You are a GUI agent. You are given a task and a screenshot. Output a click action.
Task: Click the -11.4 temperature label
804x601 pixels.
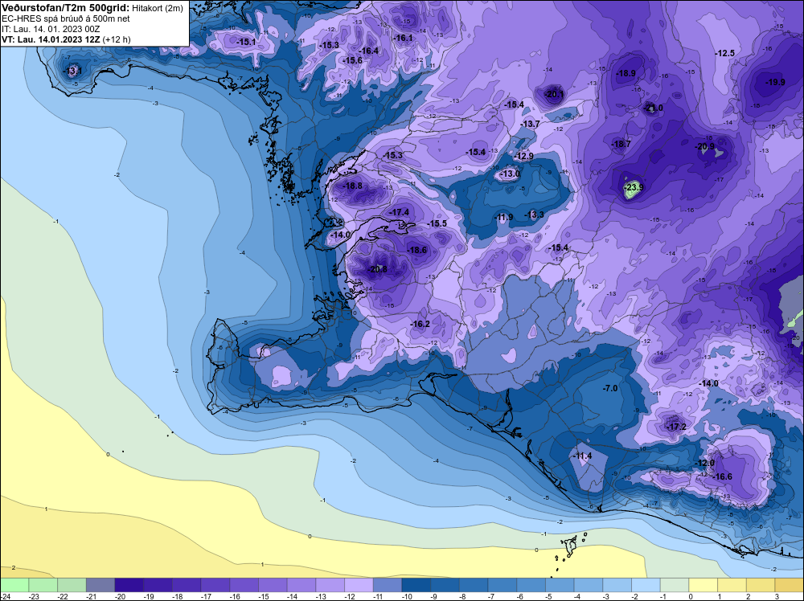tap(582, 456)
